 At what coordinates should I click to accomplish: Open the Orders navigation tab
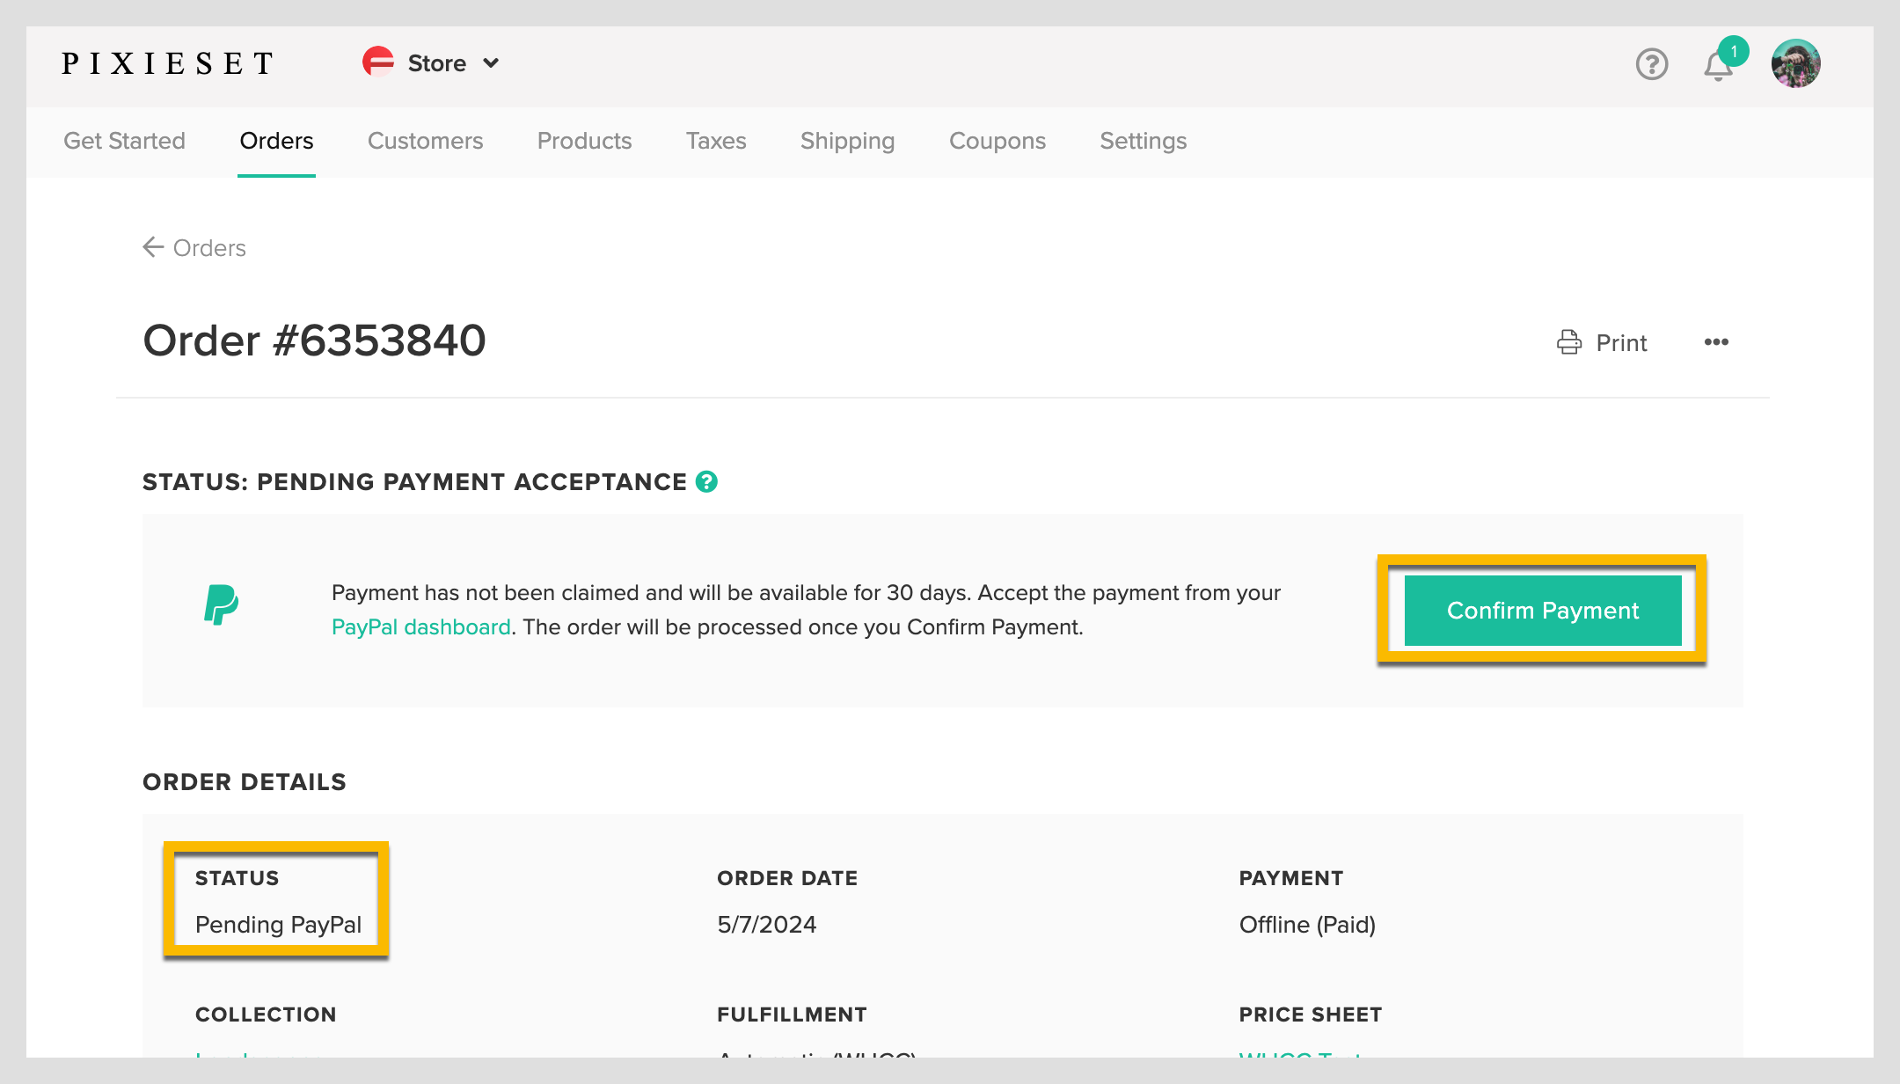pyautogui.click(x=275, y=141)
